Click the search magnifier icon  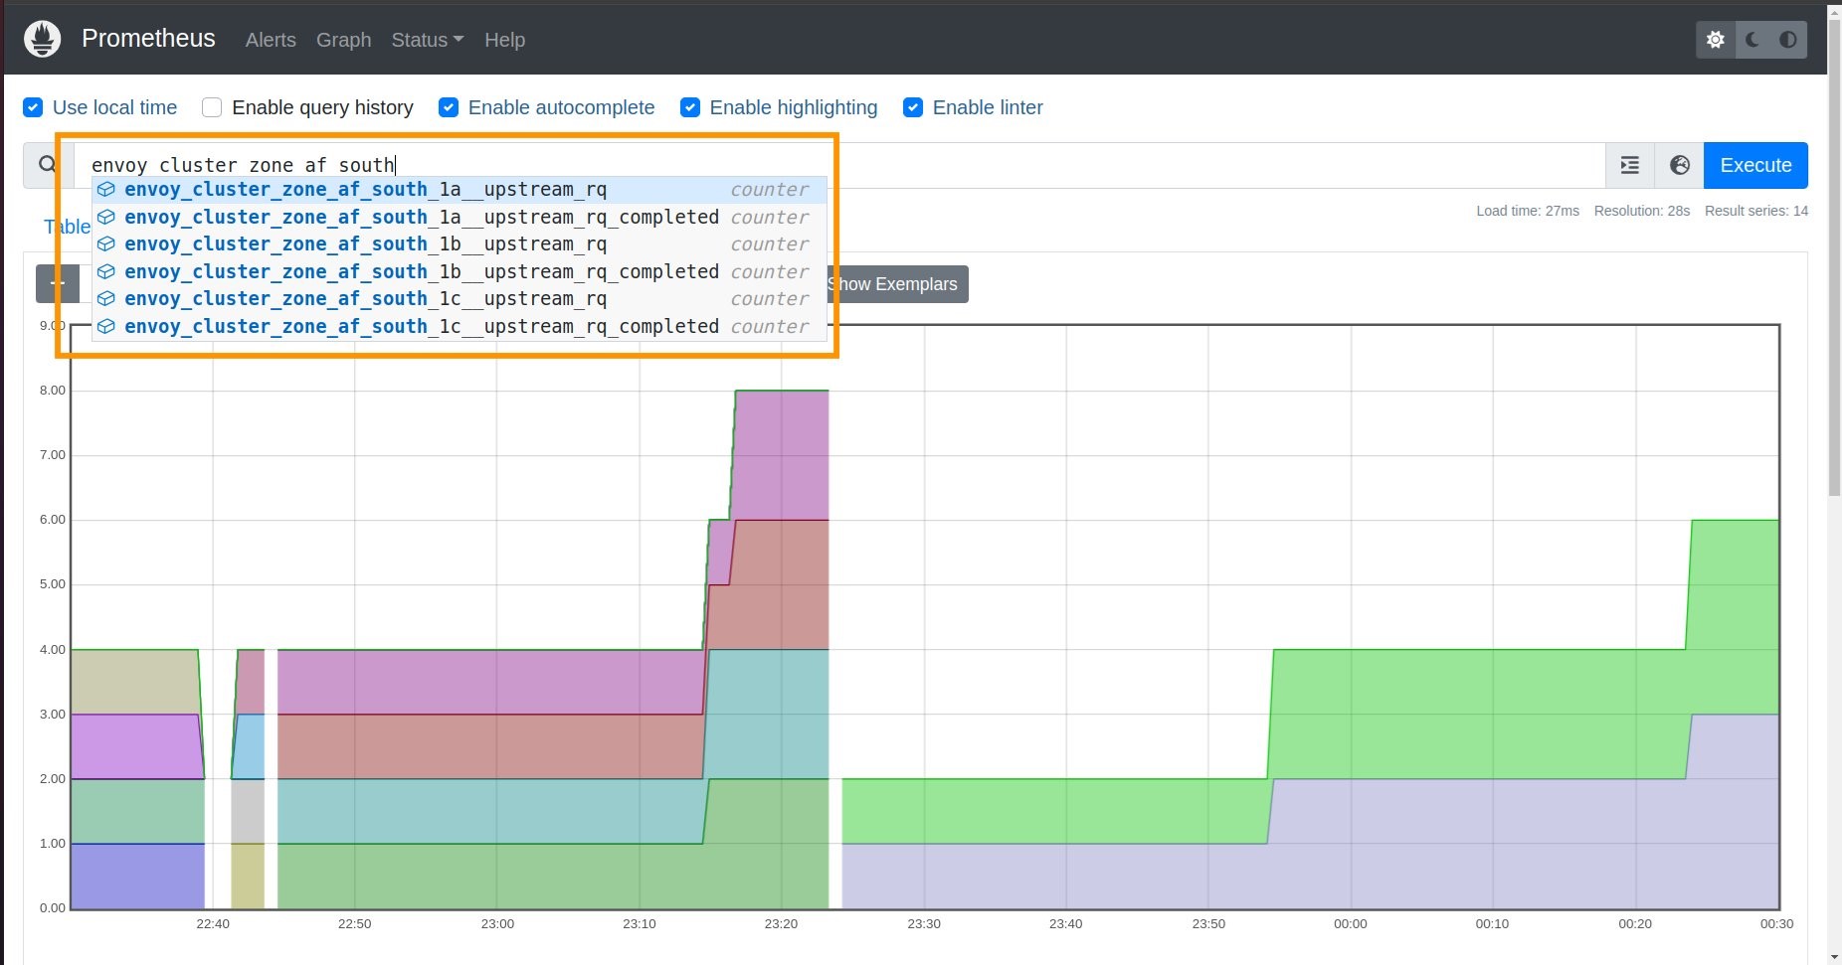(48, 165)
